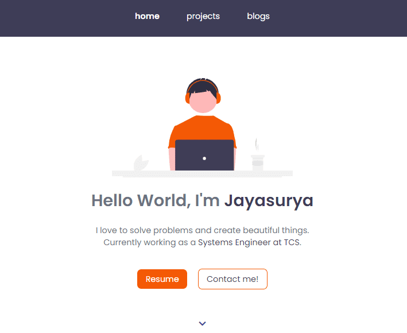Click empty area of dark navigation bar
The width and height of the screenshot is (407, 333).
338,18
